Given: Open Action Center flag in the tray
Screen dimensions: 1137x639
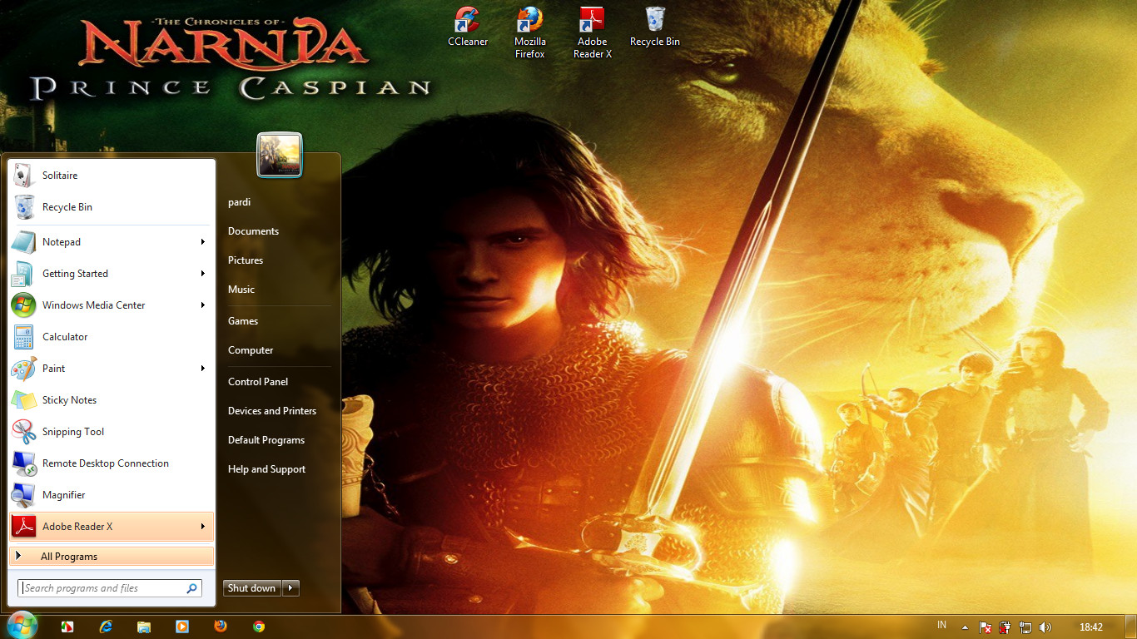Looking at the screenshot, I should [985, 627].
